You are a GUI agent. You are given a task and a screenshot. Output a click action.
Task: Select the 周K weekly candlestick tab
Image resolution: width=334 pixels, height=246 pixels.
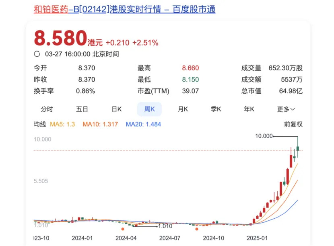[149, 109]
